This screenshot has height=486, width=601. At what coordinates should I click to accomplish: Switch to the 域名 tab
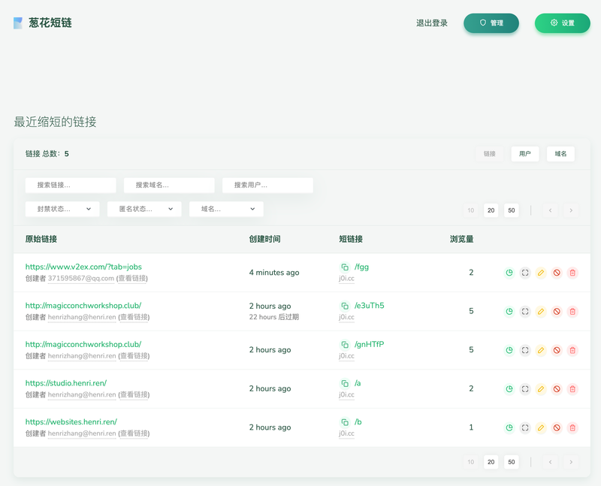click(x=560, y=154)
